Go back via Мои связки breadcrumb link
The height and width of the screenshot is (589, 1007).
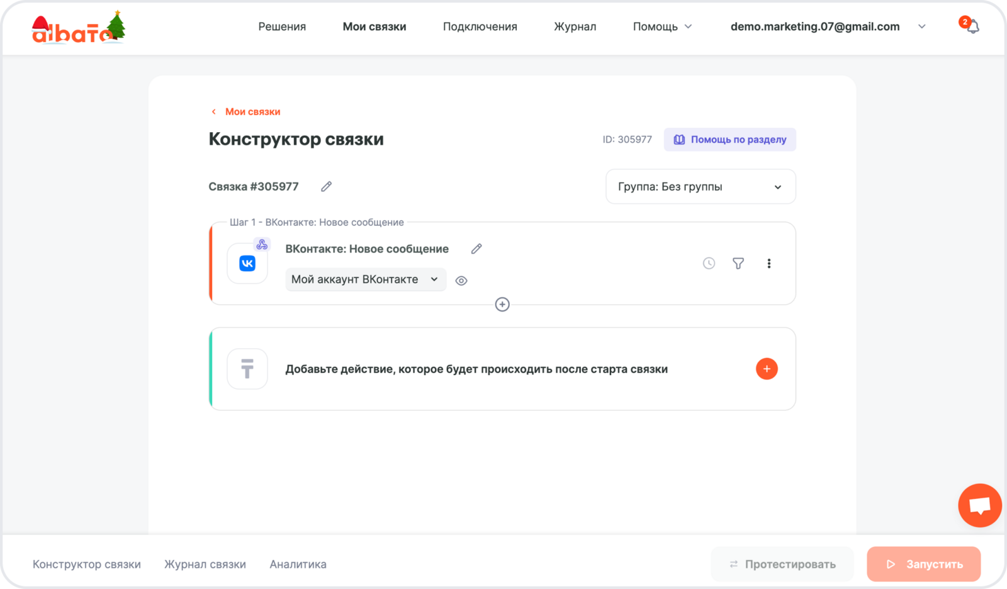[x=252, y=111]
